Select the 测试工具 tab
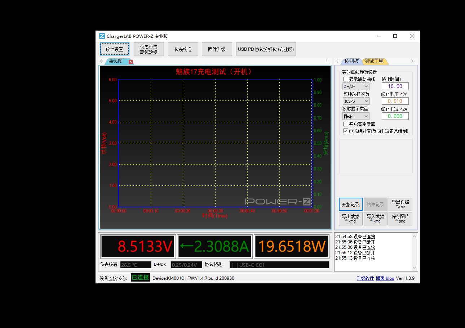Screen dimensions: 465x328 374,61
